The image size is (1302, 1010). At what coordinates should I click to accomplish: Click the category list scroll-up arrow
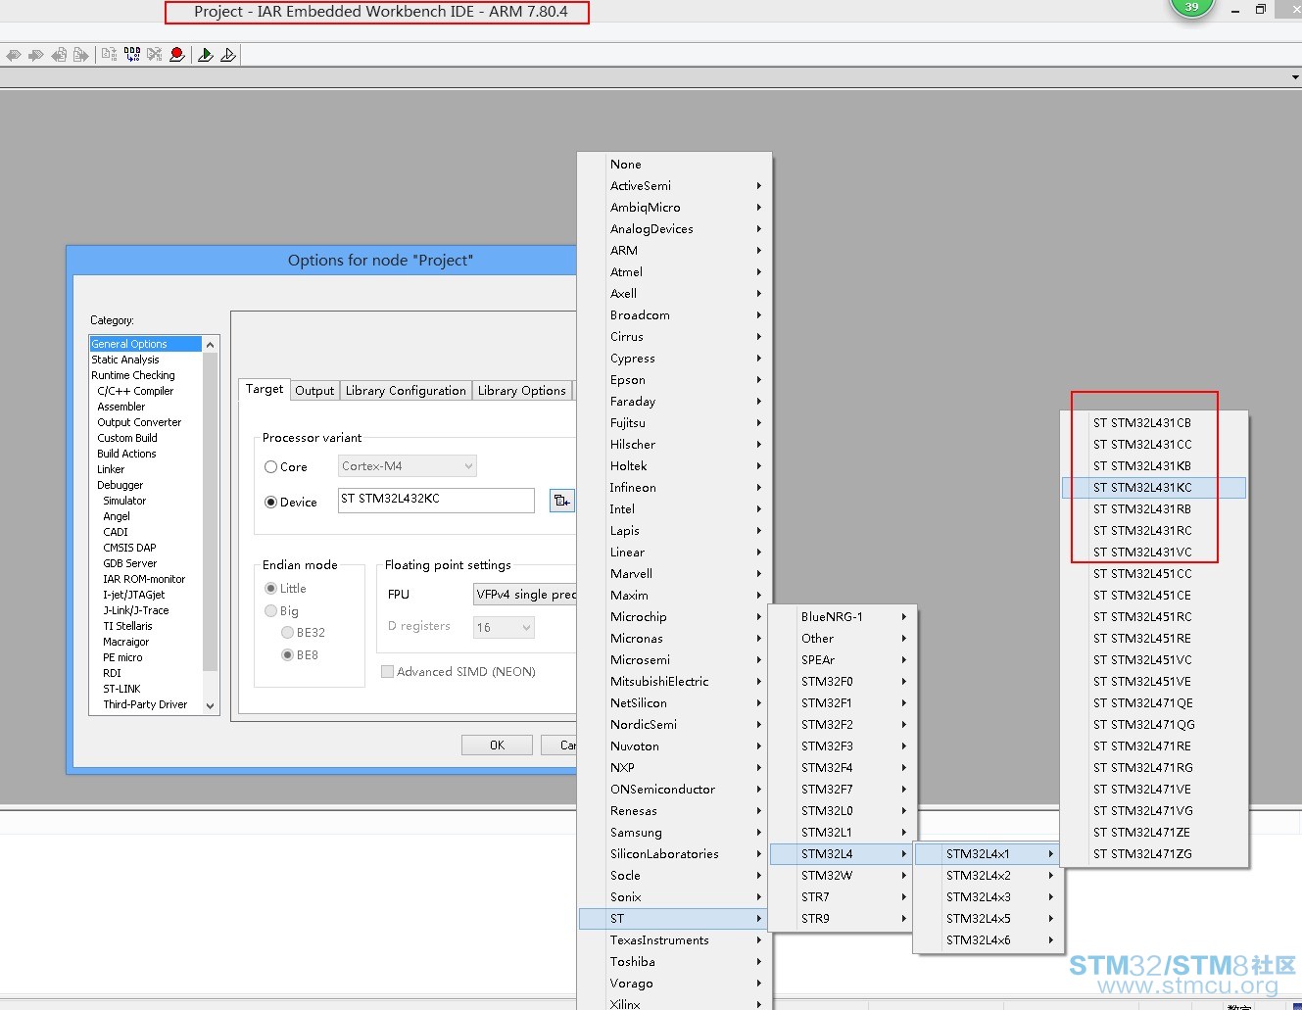pos(210,345)
